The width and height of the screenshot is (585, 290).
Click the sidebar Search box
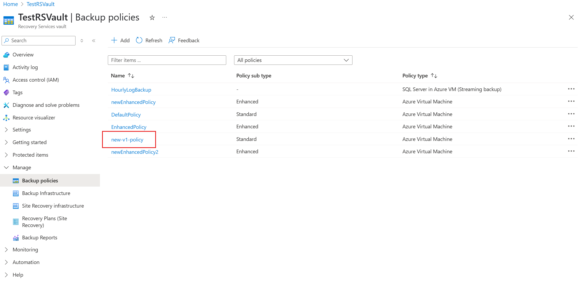click(39, 41)
